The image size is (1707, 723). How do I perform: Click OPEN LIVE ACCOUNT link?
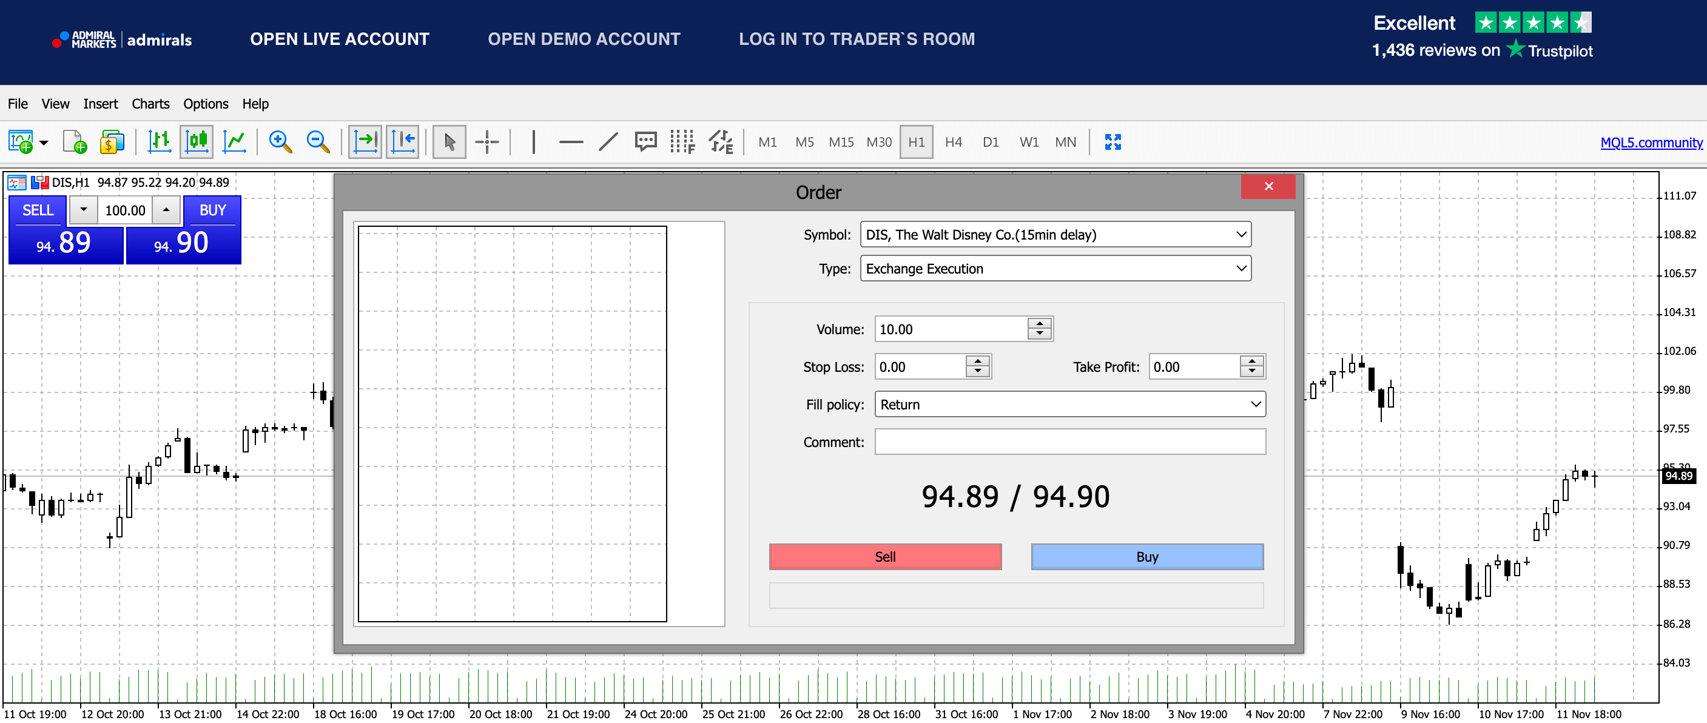[x=339, y=39]
